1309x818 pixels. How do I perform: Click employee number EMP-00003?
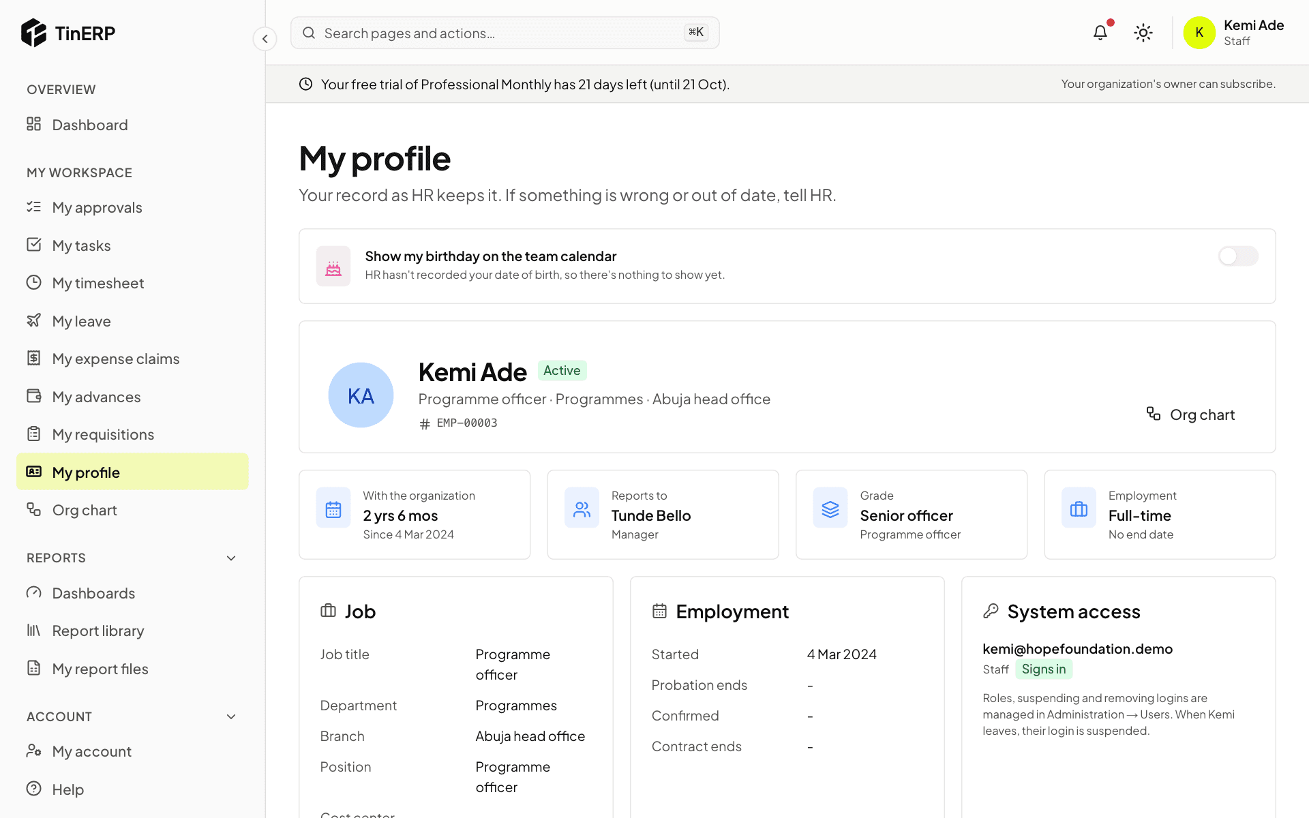click(x=467, y=423)
